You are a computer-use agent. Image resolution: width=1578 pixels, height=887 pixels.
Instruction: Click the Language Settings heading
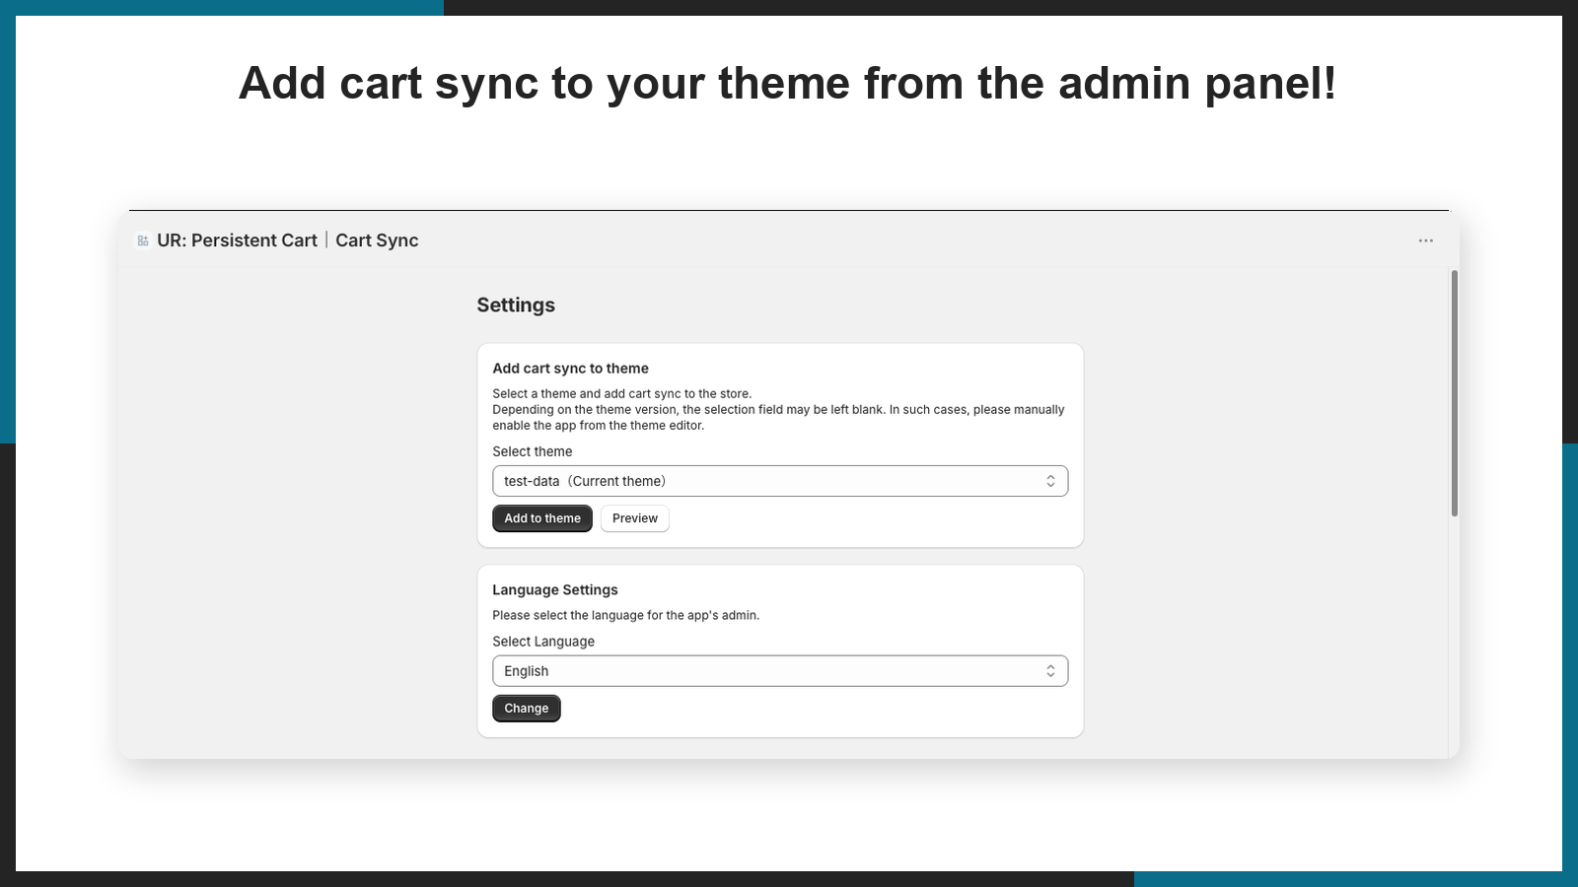pyautogui.click(x=555, y=590)
